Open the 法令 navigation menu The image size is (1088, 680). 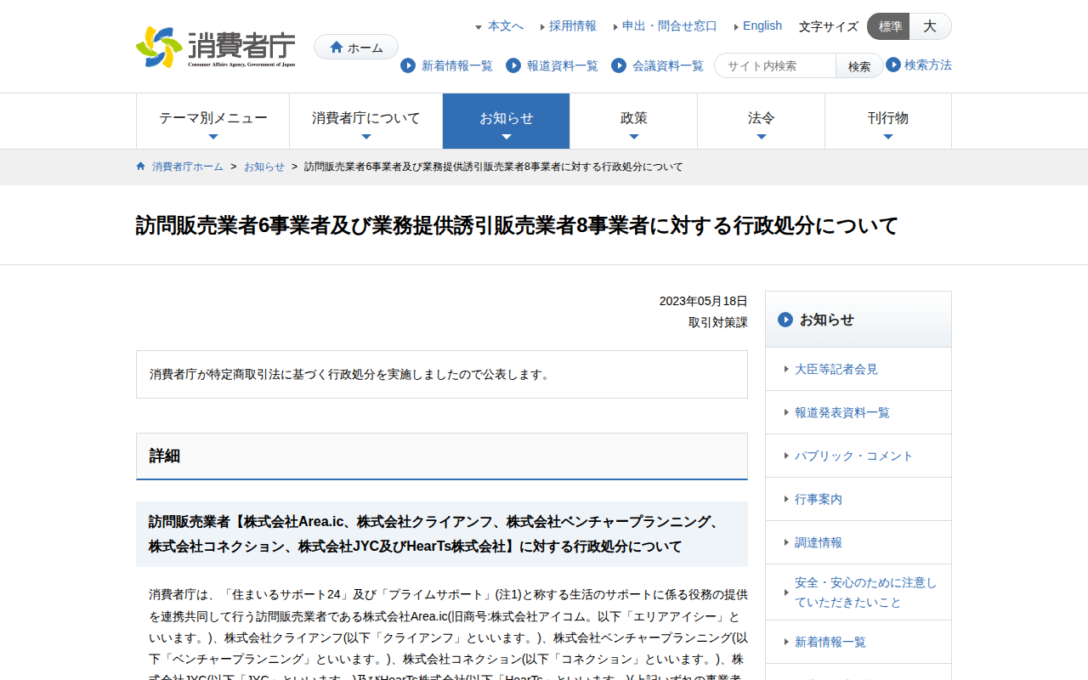(x=762, y=121)
